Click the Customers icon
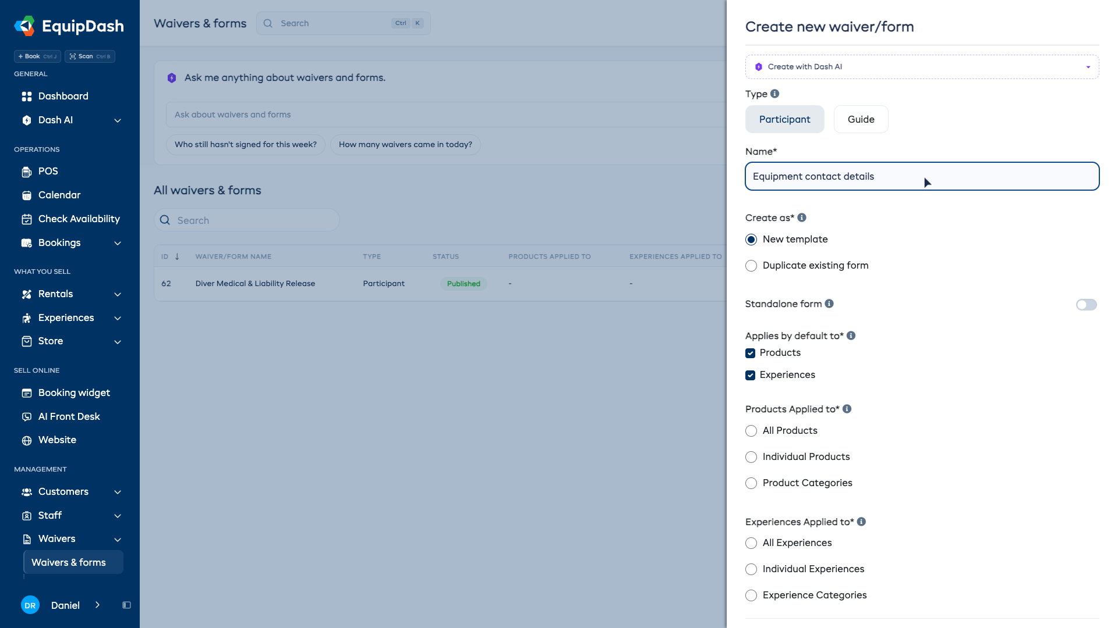 coord(27,492)
